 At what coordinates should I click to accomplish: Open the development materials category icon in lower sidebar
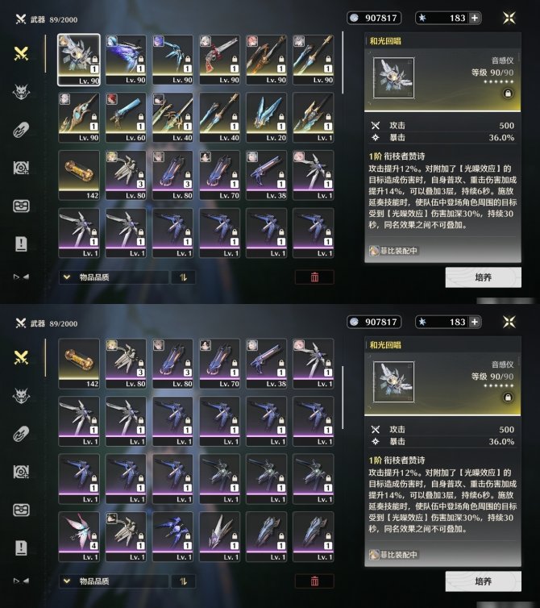pyautogui.click(x=21, y=472)
